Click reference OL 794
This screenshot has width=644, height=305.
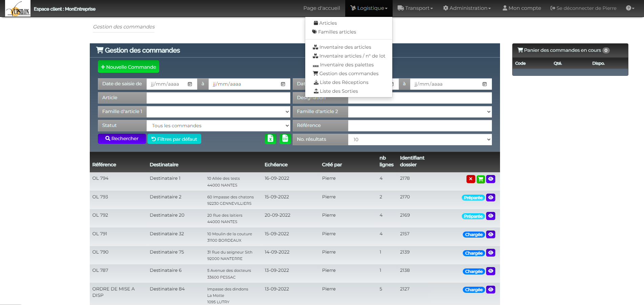100,178
